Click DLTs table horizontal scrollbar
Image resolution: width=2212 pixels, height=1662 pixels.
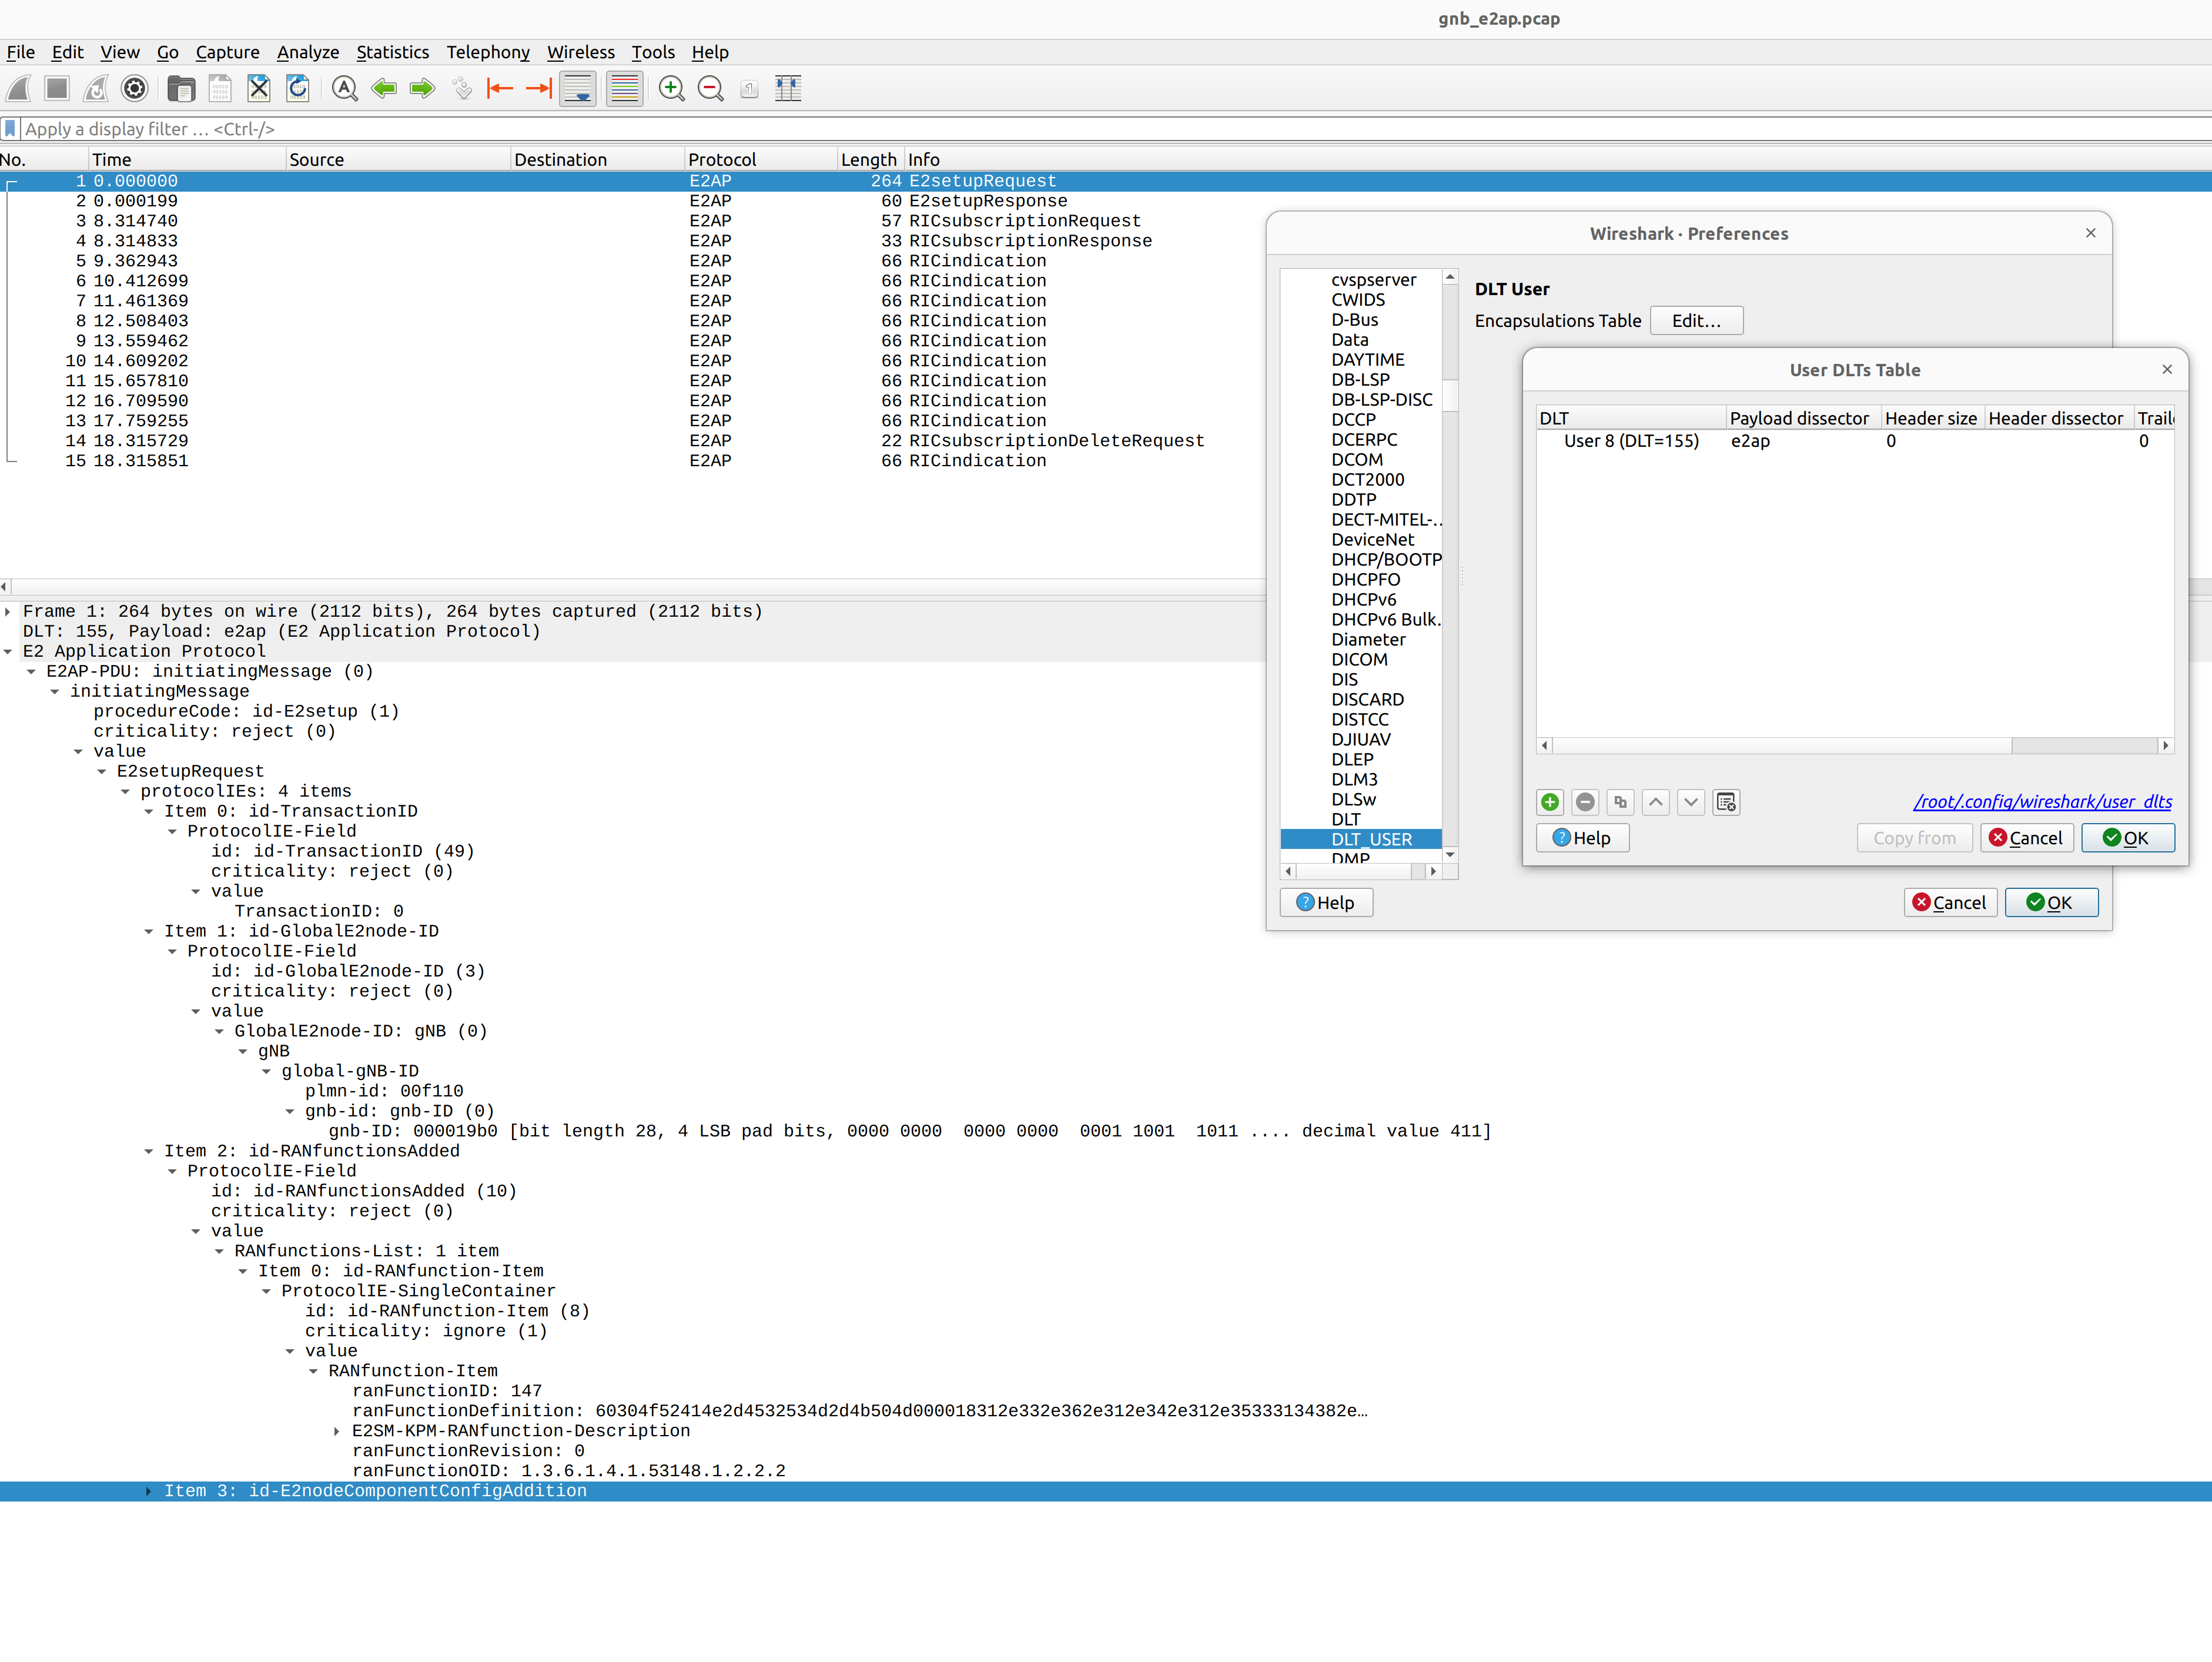(1780, 746)
